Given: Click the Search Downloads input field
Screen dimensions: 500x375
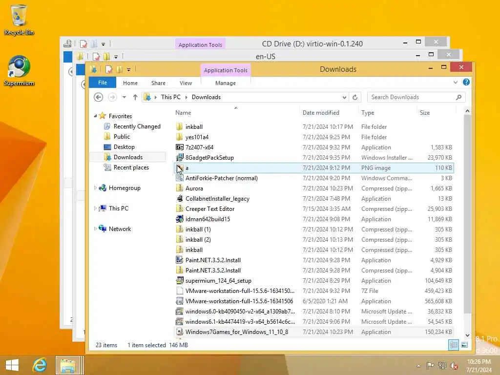Looking at the screenshot, I should [x=411, y=97].
